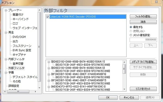Select CyberLink H.264/AVC Decoder (PDVD8) filter entry
Screen dimensions: 163x102
(88, 17)
